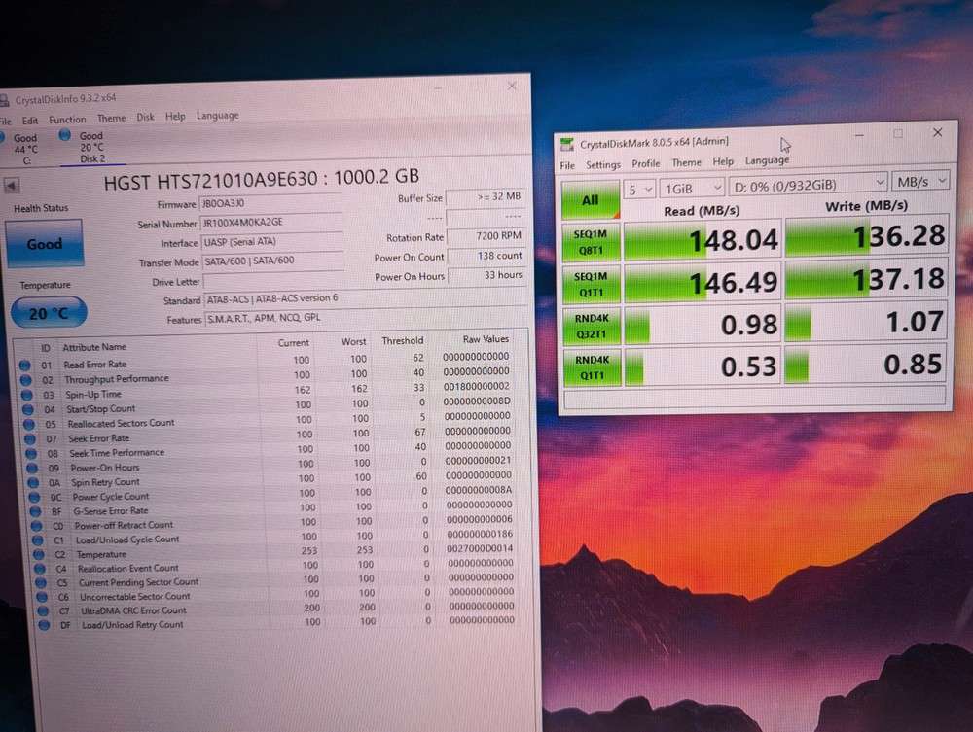Click the Good health status button
973x732 pixels.
[44, 244]
